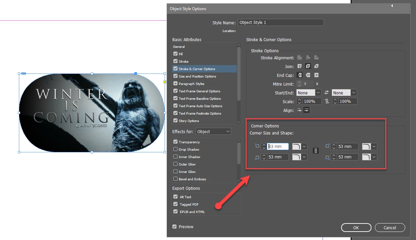Open the End arrowhead dropdown
The width and height of the screenshot is (416, 240).
click(x=344, y=93)
